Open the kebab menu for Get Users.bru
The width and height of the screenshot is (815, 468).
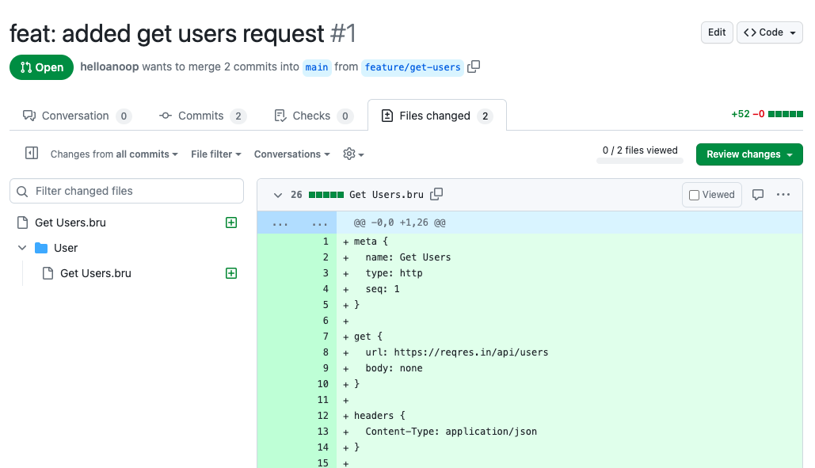(x=783, y=194)
